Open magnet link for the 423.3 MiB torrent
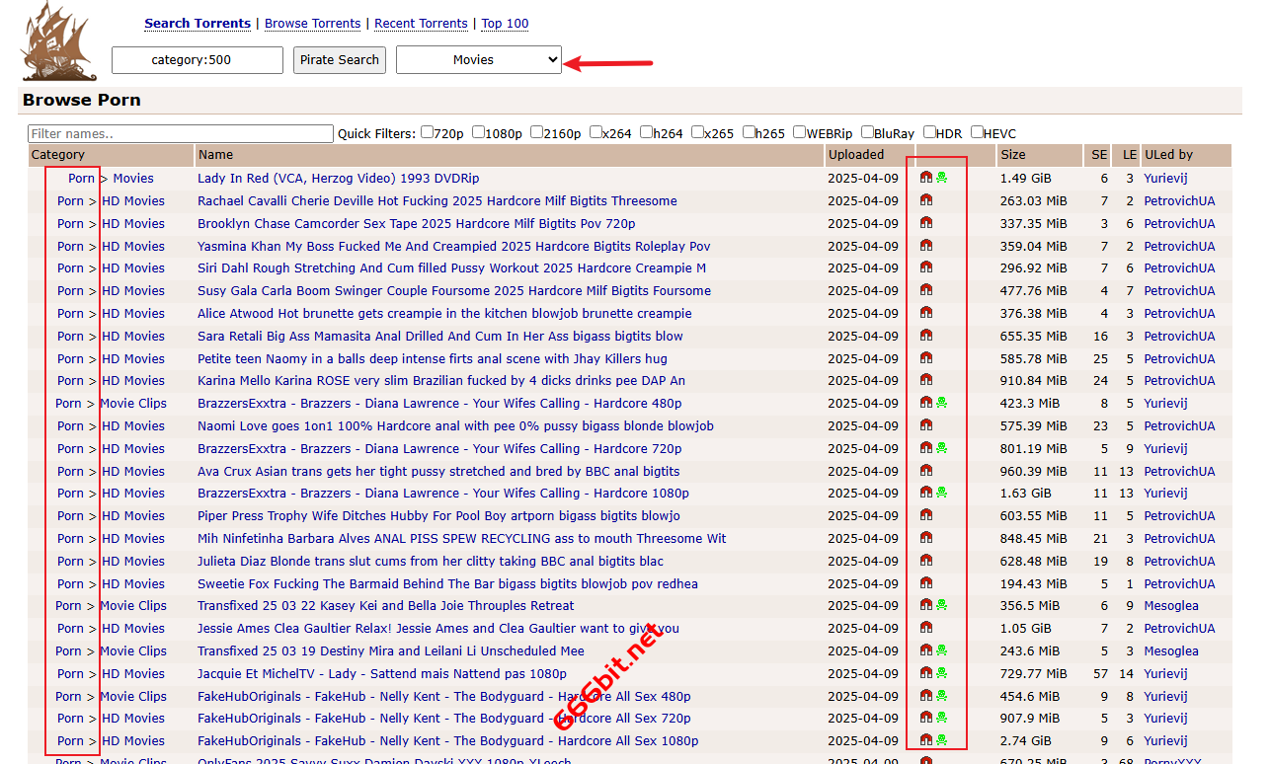Viewport: 1270px width, 764px height. pyautogui.click(x=926, y=403)
